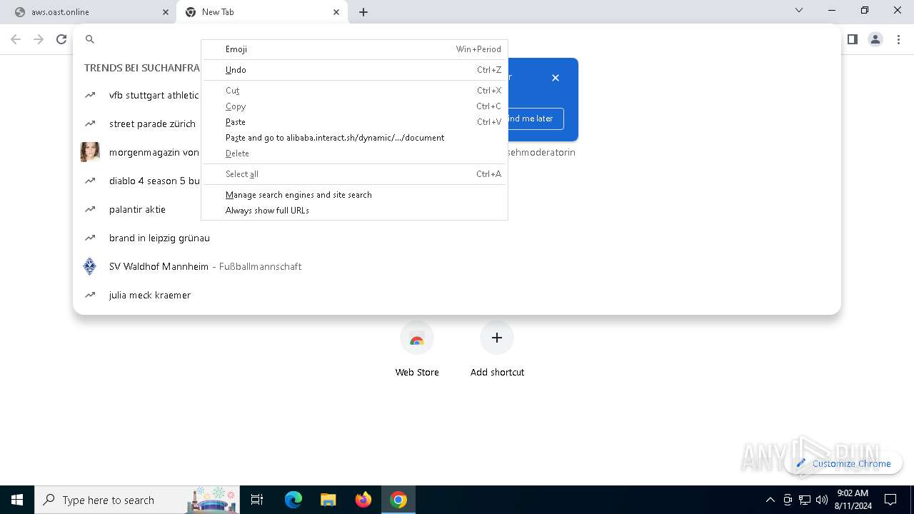This screenshot has height=514, width=914.
Task: Open the Web Store shortcut
Action: point(417,348)
